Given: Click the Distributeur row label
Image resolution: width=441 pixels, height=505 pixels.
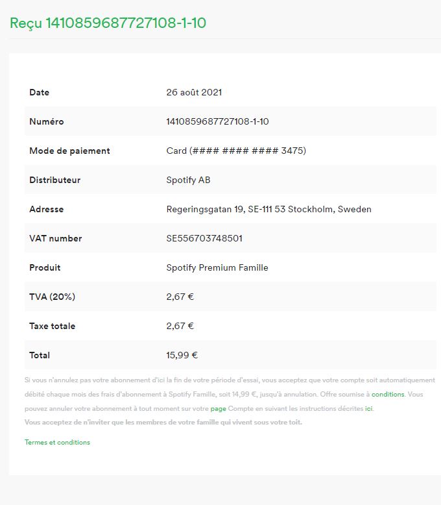Looking at the screenshot, I should [54, 180].
